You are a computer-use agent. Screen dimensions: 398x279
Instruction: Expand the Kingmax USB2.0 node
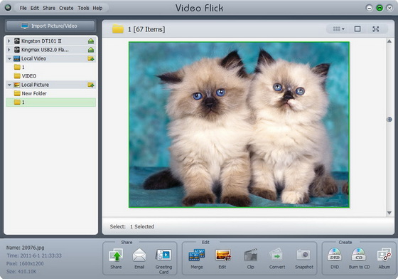coord(9,50)
